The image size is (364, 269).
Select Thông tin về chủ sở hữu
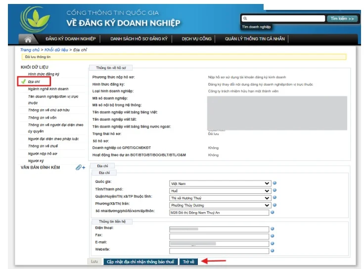click(49, 110)
